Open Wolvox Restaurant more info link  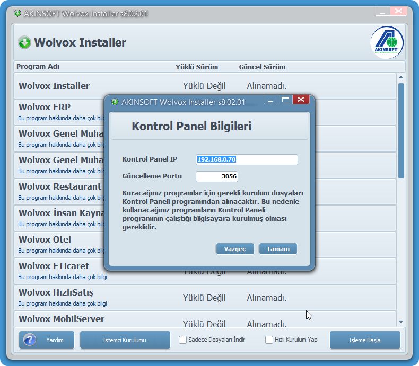click(61, 198)
